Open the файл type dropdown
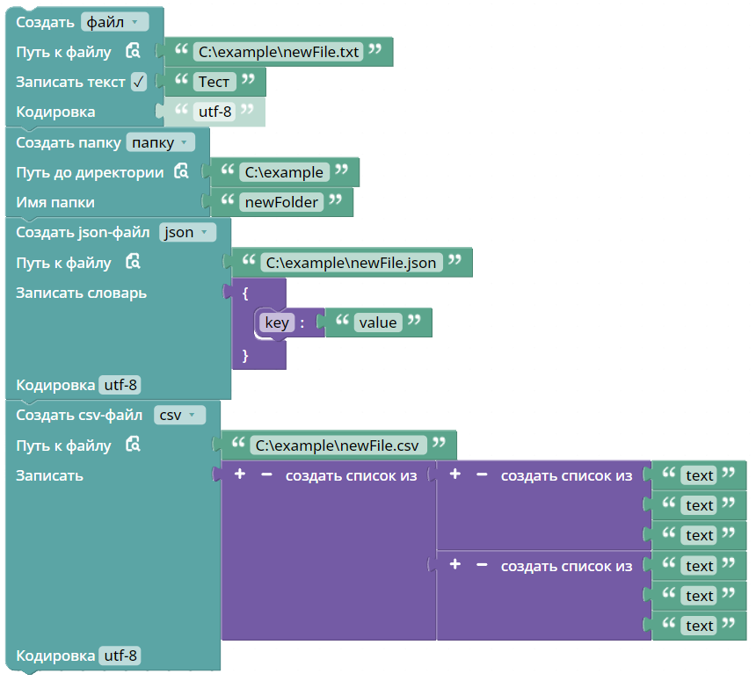The image size is (756, 681). pyautogui.click(x=115, y=22)
